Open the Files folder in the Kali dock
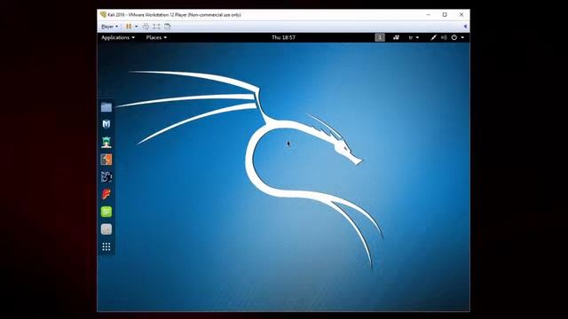 click(x=106, y=107)
